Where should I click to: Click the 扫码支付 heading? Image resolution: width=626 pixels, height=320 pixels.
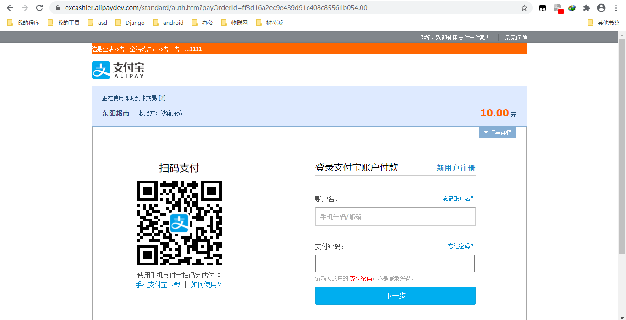point(179,168)
